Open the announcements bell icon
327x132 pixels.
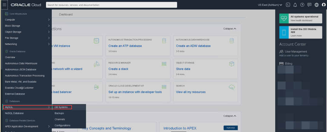[x=295, y=5]
